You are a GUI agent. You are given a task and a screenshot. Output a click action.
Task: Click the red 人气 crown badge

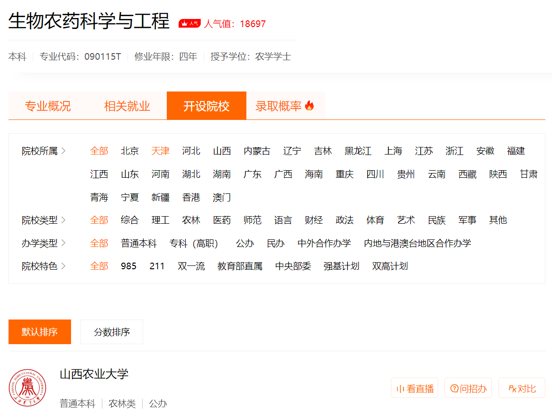click(190, 24)
